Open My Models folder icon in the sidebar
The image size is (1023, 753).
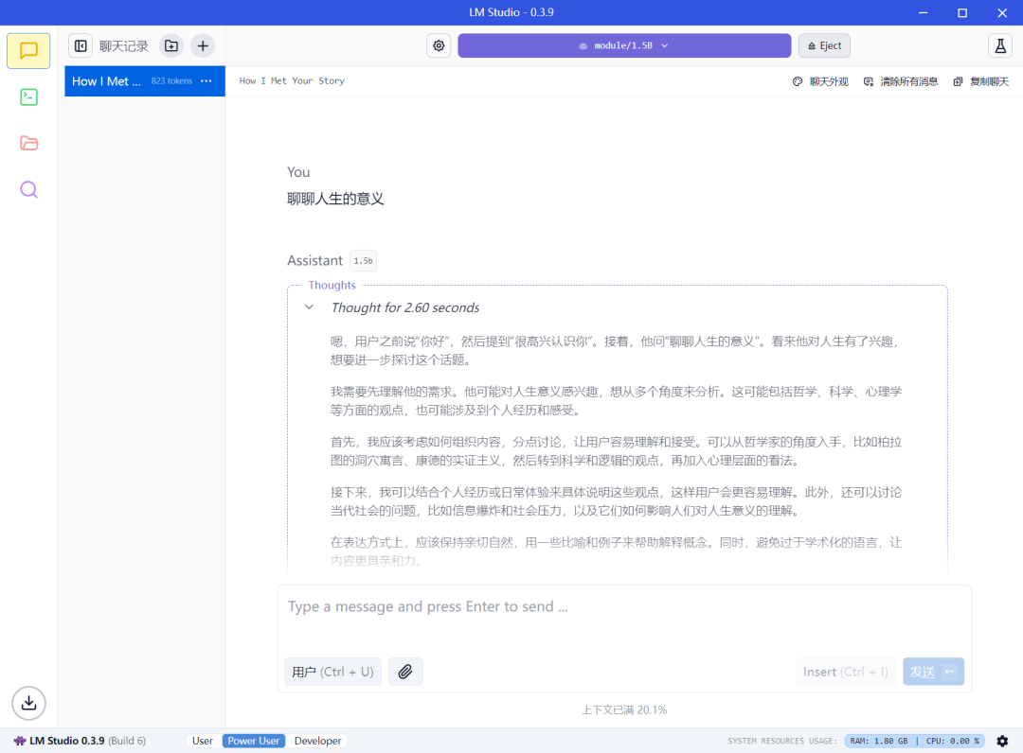pos(28,143)
